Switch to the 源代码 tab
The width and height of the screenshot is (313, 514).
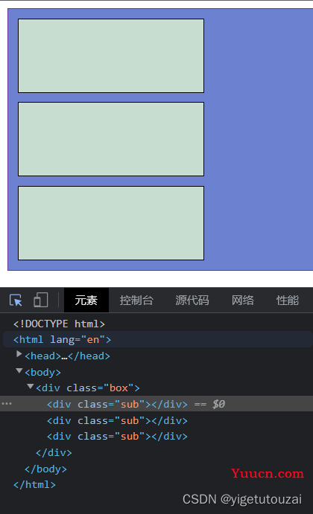(x=192, y=301)
